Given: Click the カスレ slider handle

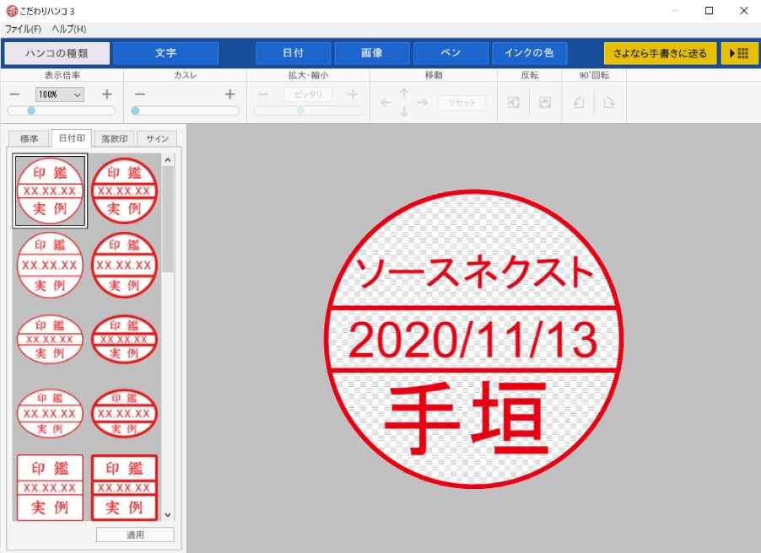Looking at the screenshot, I should (x=135, y=110).
